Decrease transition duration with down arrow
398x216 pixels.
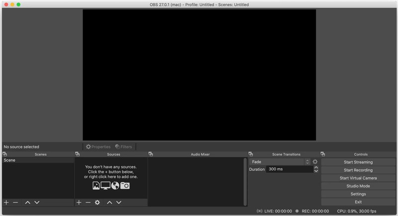click(x=316, y=171)
